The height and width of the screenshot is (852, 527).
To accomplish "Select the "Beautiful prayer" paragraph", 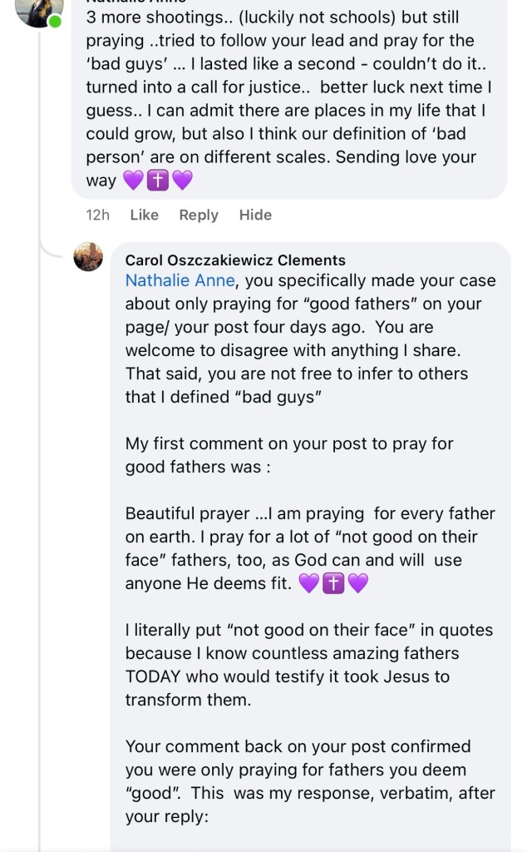I will point(309,549).
